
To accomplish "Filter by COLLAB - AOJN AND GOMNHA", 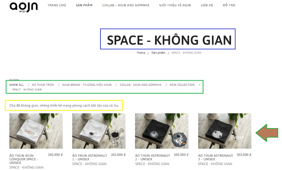I will [140, 85].
